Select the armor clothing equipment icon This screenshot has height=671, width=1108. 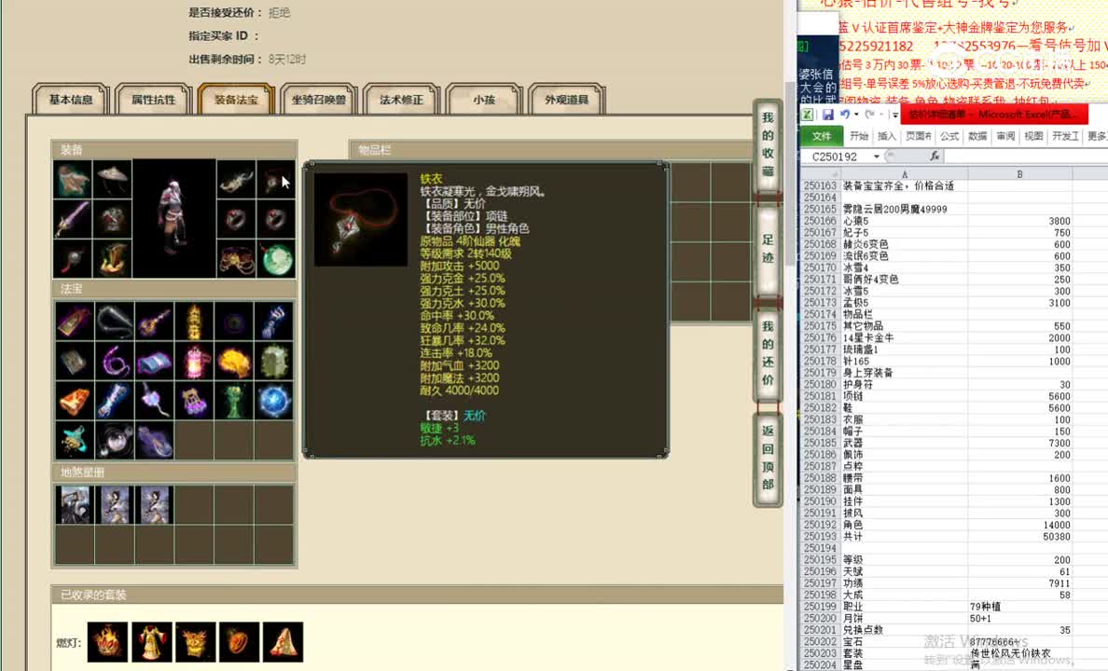click(113, 220)
